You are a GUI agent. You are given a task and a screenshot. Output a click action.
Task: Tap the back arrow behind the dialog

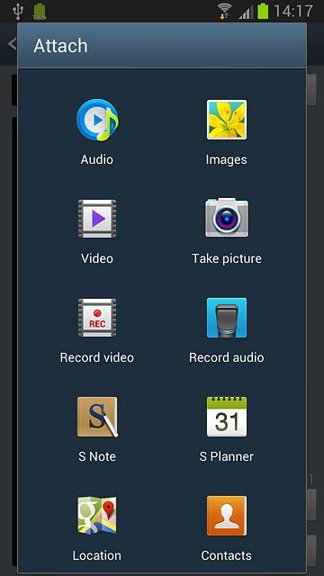click(12, 44)
